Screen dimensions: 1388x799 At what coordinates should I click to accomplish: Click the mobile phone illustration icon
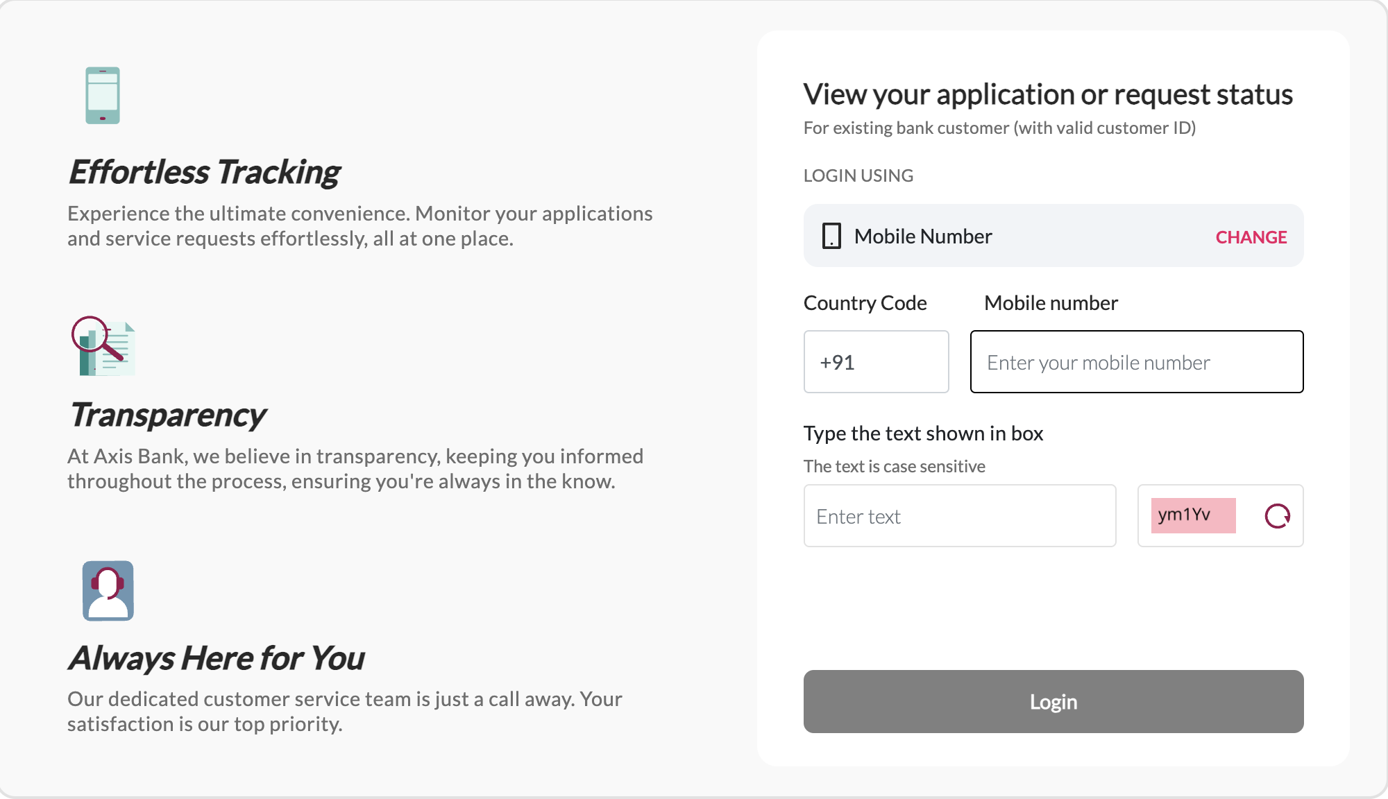(x=103, y=96)
